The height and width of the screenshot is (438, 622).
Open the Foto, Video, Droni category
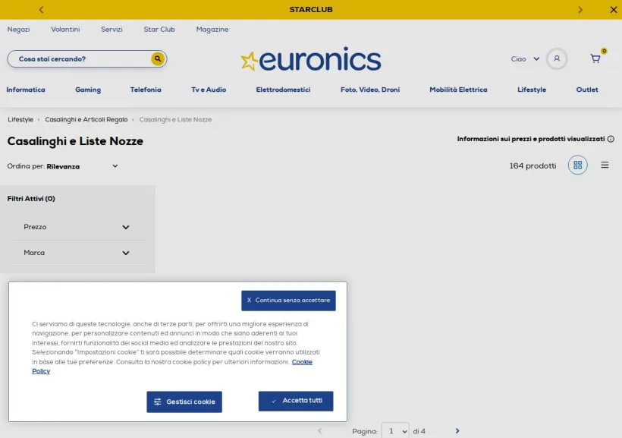[370, 90]
